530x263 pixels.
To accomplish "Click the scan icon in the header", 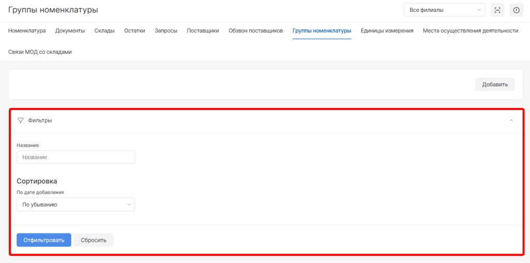I will [497, 10].
